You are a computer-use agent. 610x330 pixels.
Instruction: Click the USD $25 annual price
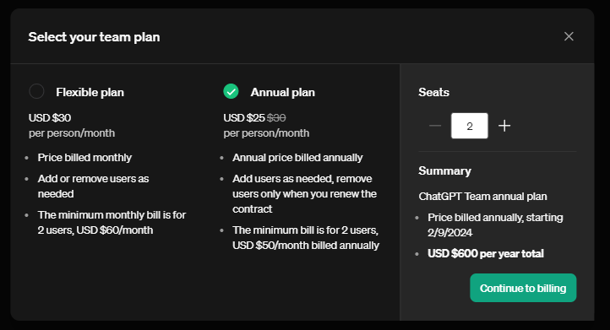point(244,118)
